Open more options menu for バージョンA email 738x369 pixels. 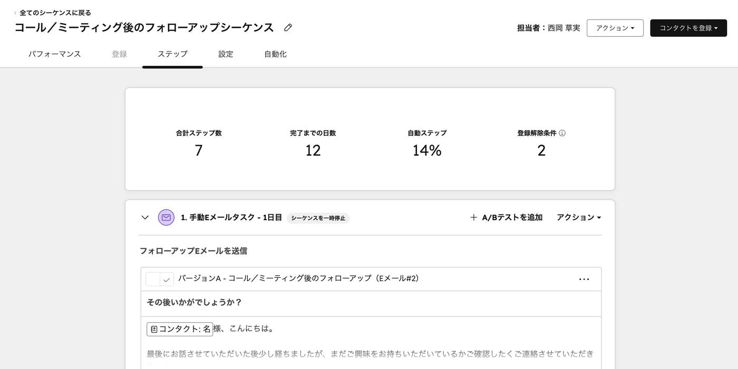tap(584, 278)
